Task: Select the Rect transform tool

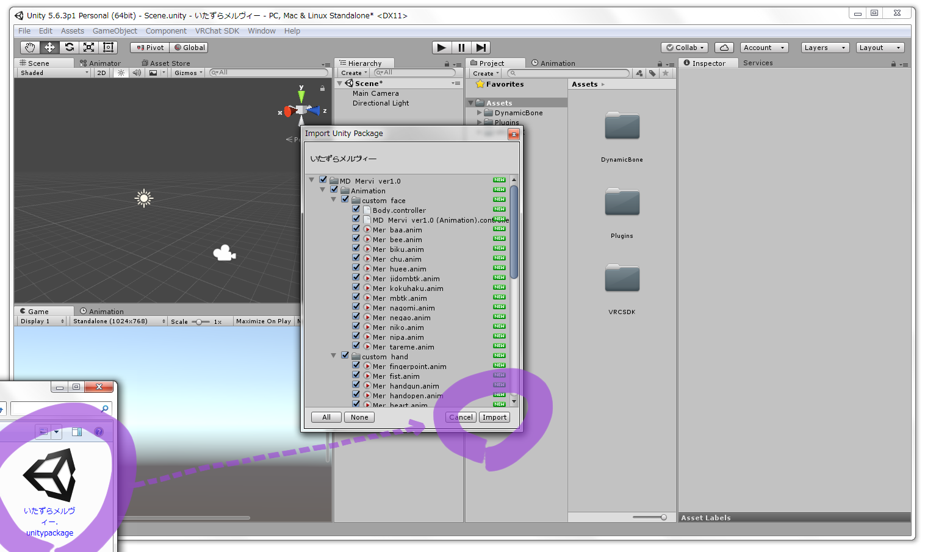Action: tap(109, 48)
